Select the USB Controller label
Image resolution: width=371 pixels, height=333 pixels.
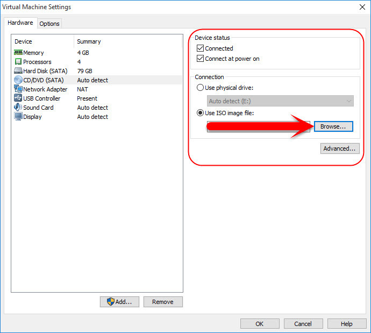tap(41, 98)
